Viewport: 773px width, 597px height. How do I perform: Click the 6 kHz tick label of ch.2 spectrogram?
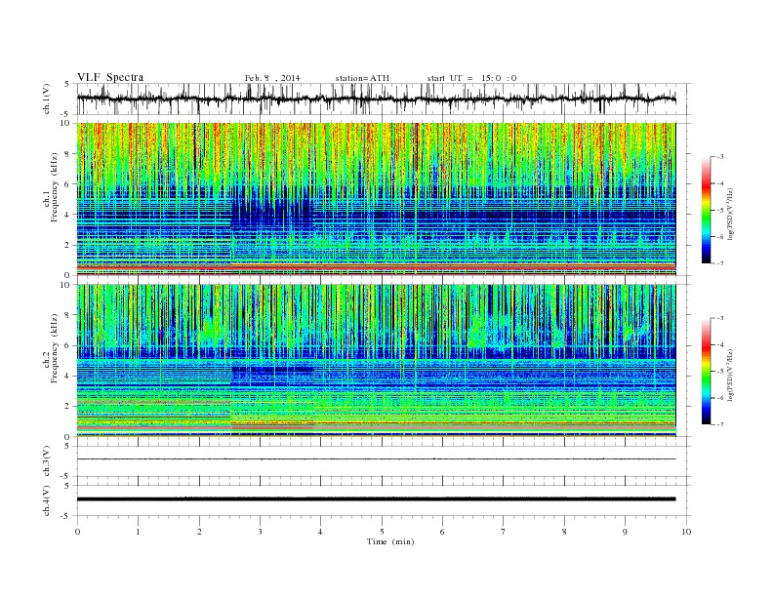67,345
